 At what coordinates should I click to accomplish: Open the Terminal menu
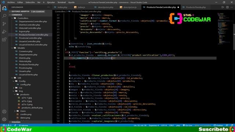point(61,2)
